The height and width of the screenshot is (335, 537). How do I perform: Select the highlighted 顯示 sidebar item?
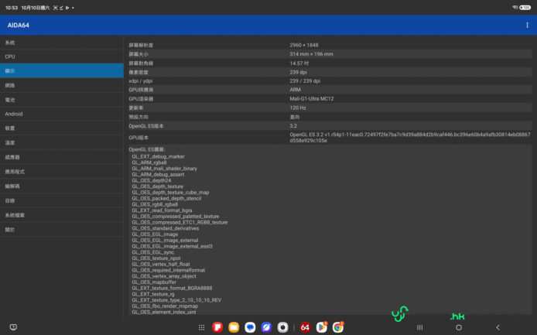[62, 70]
